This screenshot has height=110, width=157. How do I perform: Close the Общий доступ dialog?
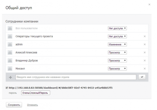149,4
